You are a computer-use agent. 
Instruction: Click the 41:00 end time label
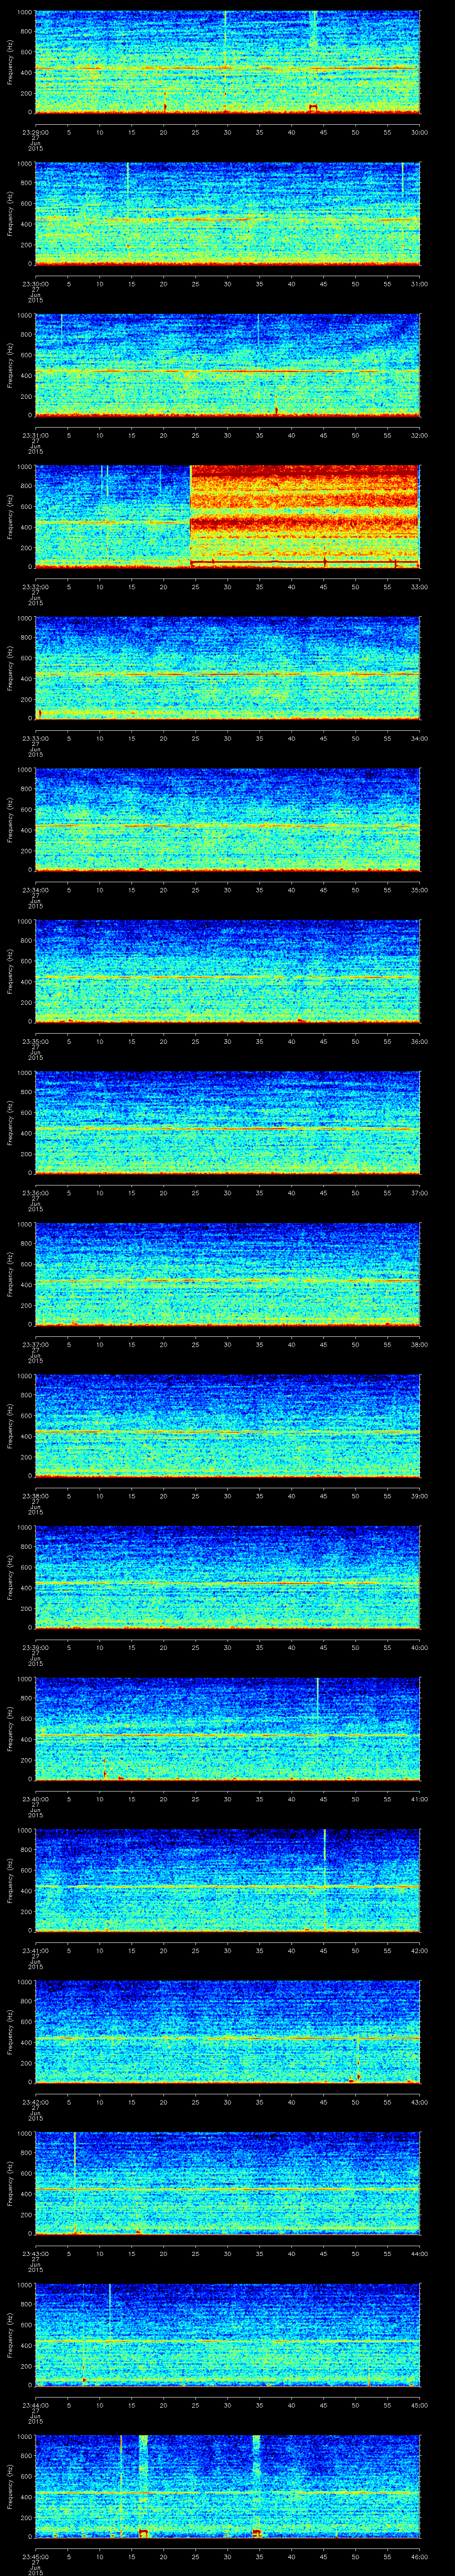[x=420, y=1798]
